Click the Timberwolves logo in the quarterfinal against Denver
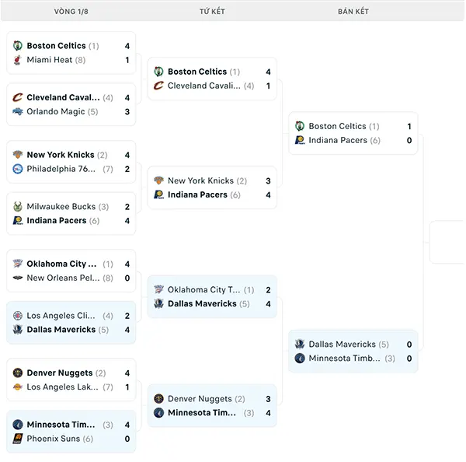Image resolution: width=466 pixels, height=462 pixels. click(x=158, y=412)
